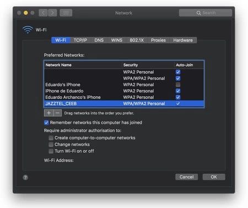This screenshot has height=208, width=248.
Task: Select the 802.1X tab
Action: (x=137, y=40)
